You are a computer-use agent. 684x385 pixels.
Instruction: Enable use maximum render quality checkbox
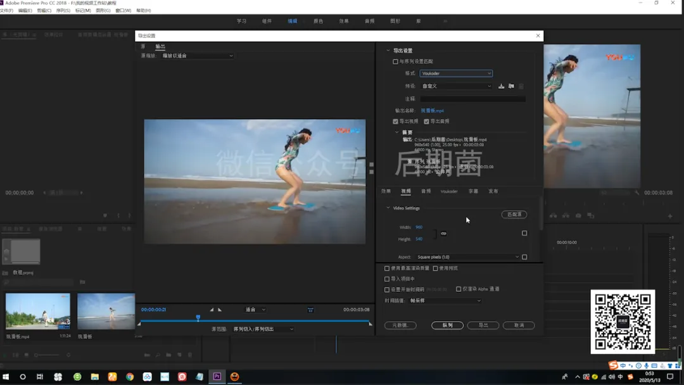pos(387,268)
